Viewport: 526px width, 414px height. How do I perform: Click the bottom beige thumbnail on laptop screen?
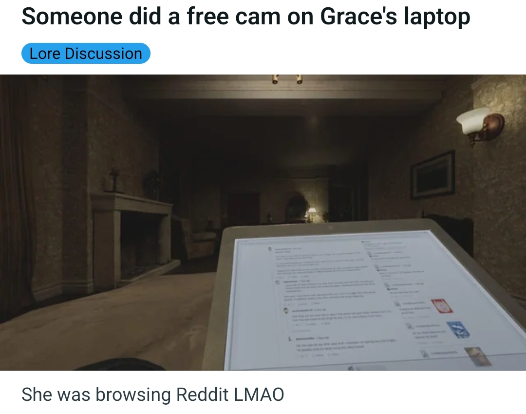(x=478, y=357)
